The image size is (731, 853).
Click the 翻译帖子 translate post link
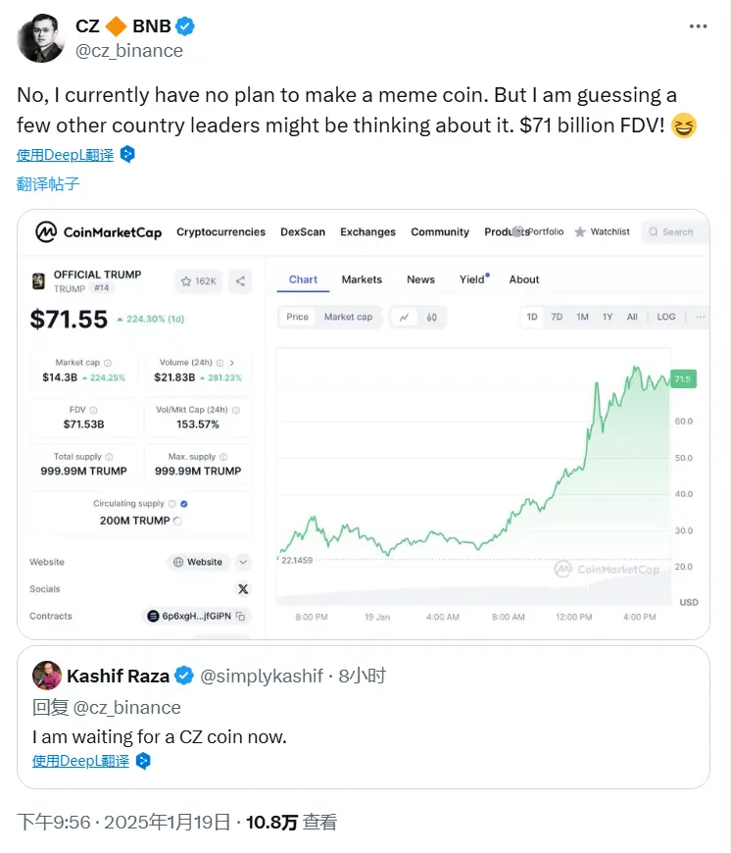pyautogui.click(x=48, y=183)
